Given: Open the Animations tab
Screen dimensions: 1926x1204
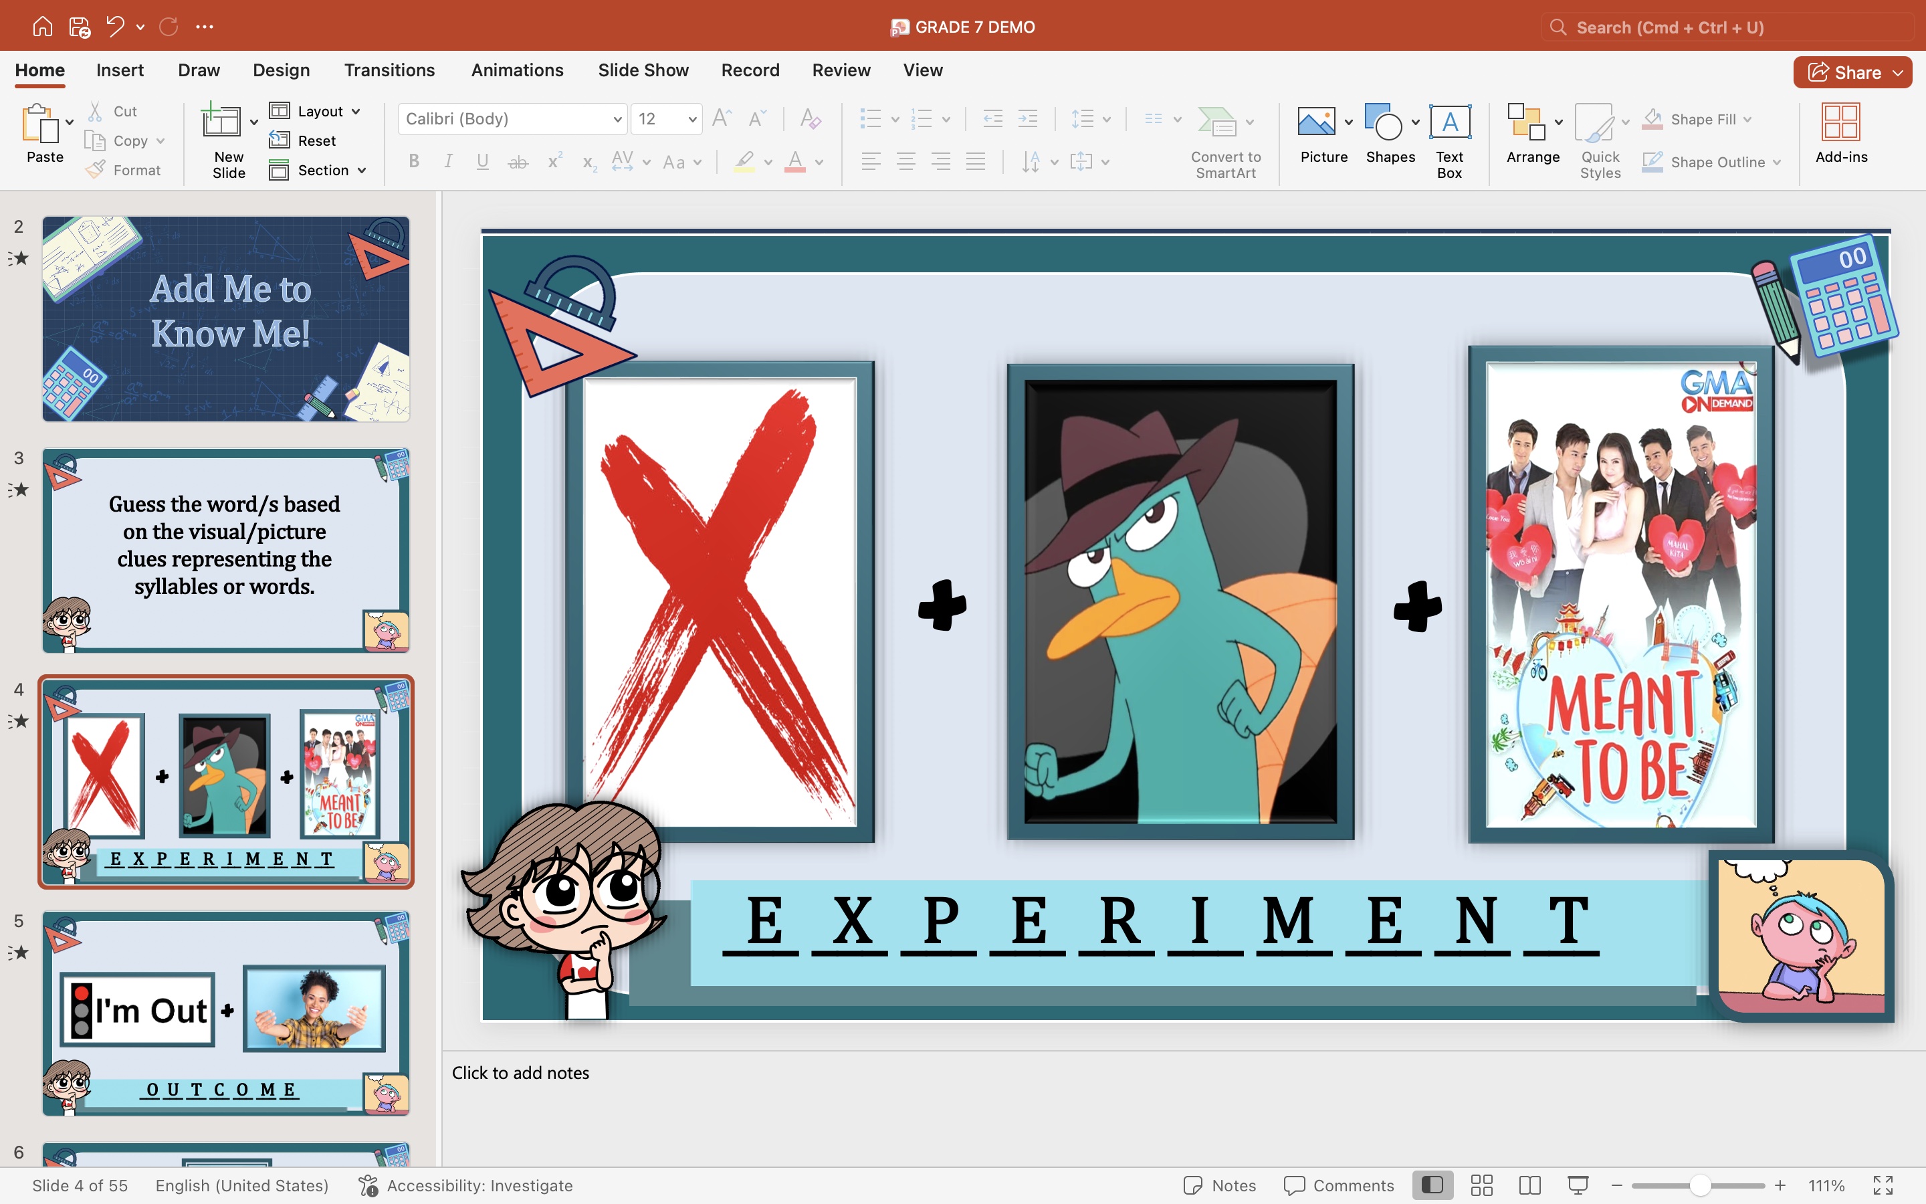Looking at the screenshot, I should tap(518, 70).
